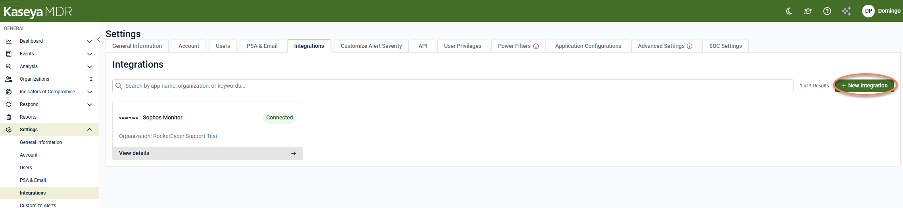
Task: Open Customize Alerts sidebar sub-item
Action: point(38,205)
